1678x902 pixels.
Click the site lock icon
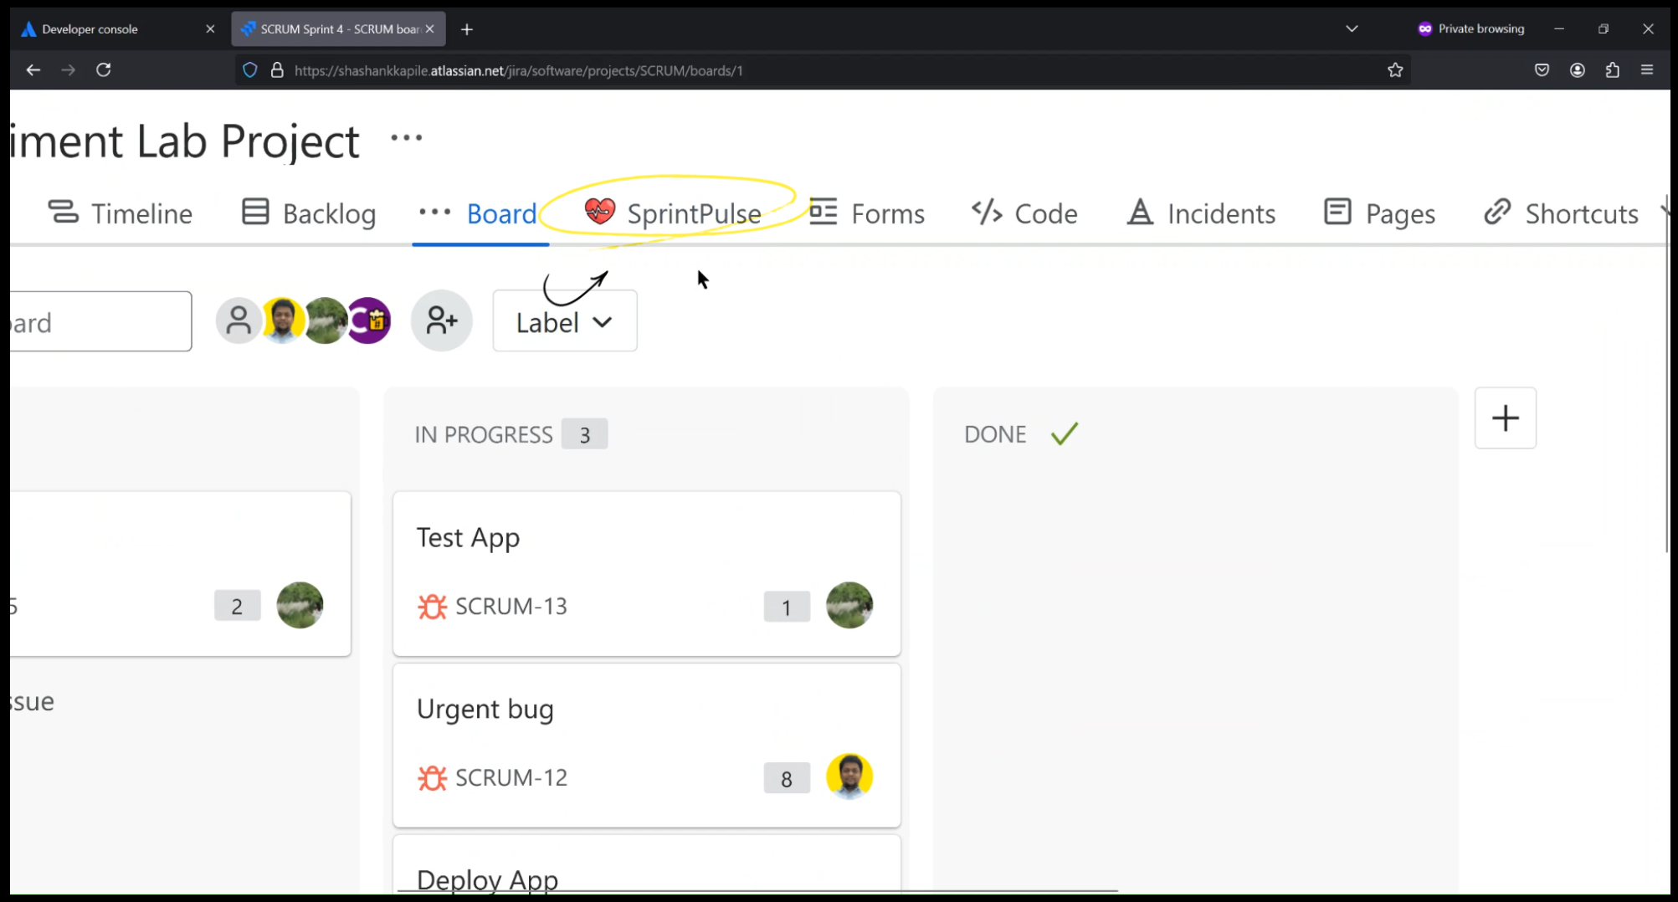(277, 70)
